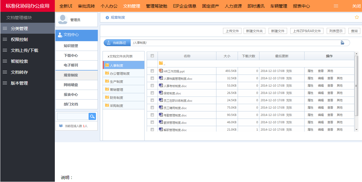Click the 新建文件 button
This screenshot has width=362, height=182.
click(278, 31)
